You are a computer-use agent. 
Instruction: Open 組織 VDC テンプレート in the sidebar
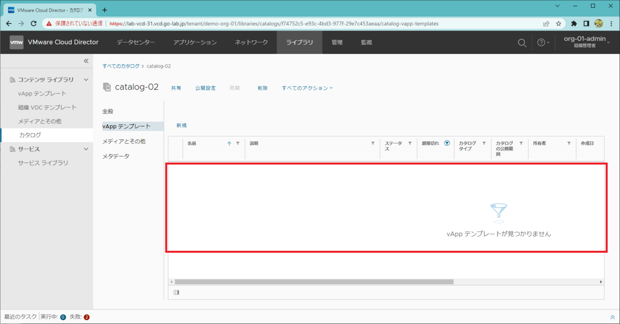[x=47, y=107]
